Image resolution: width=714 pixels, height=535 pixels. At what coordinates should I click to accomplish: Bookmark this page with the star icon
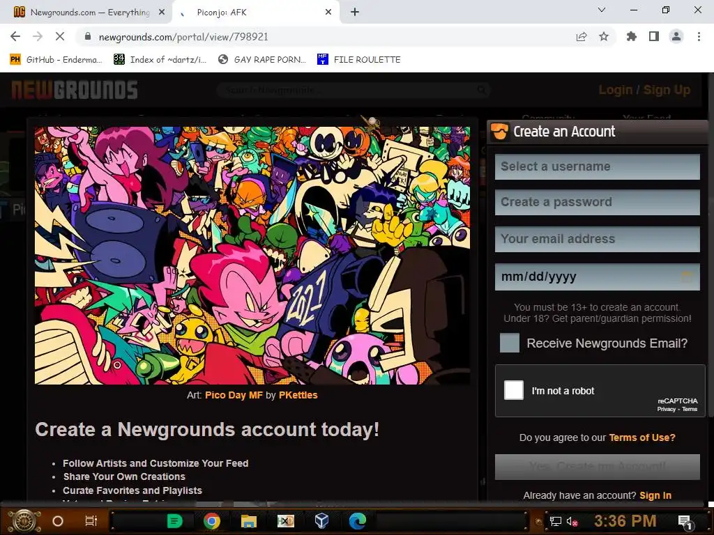tap(604, 37)
